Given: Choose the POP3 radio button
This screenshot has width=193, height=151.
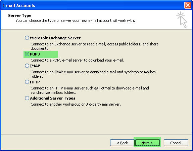Looking at the screenshot, I should coord(27,54).
